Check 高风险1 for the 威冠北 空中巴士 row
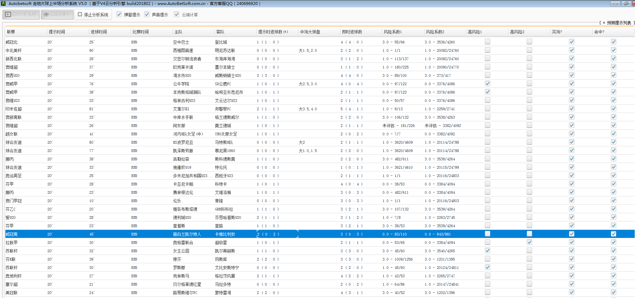The width and height of the screenshot is (635, 298). click(487, 42)
